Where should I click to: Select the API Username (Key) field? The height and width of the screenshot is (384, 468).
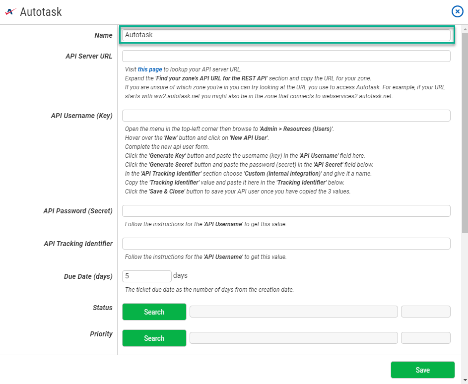(286, 116)
